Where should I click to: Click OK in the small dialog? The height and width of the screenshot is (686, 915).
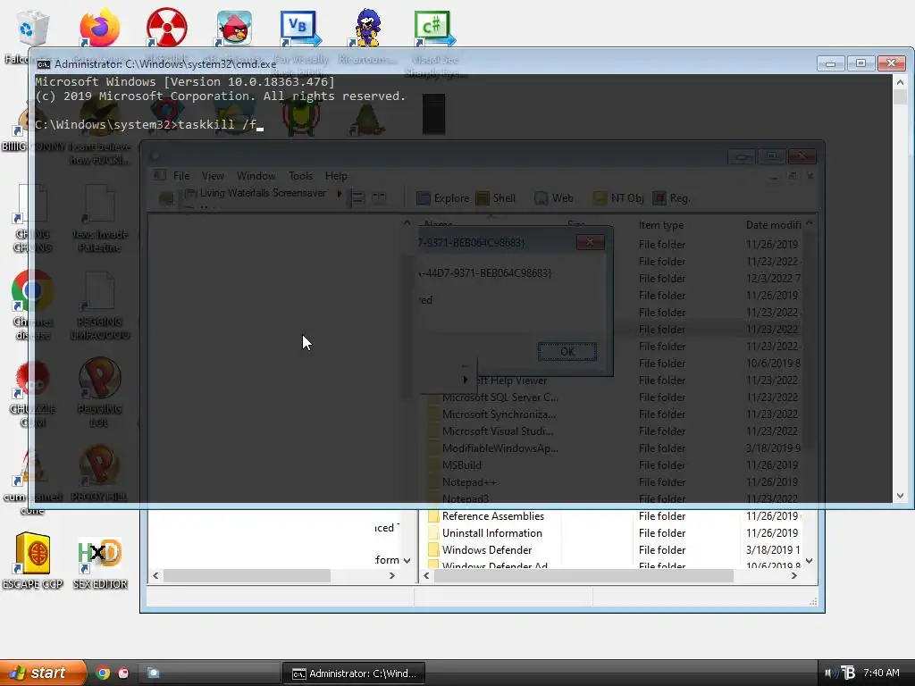(x=567, y=352)
